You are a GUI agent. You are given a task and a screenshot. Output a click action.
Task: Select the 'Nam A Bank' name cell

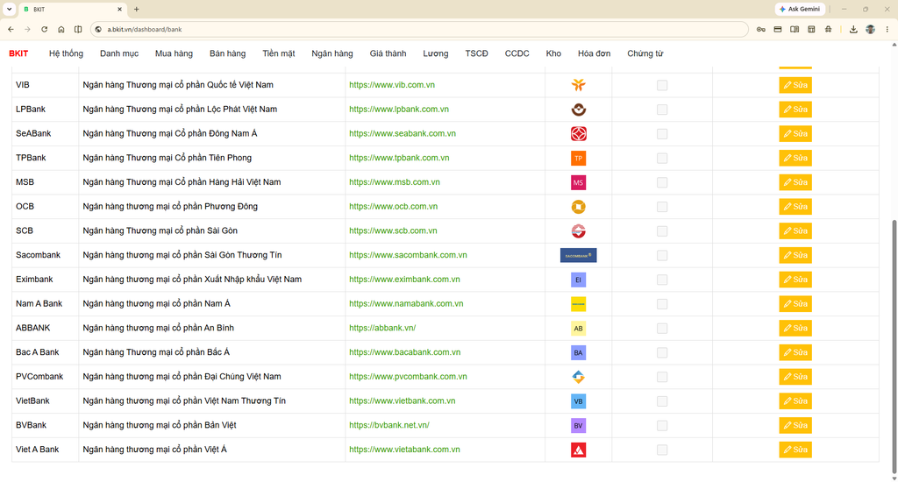[46, 304]
